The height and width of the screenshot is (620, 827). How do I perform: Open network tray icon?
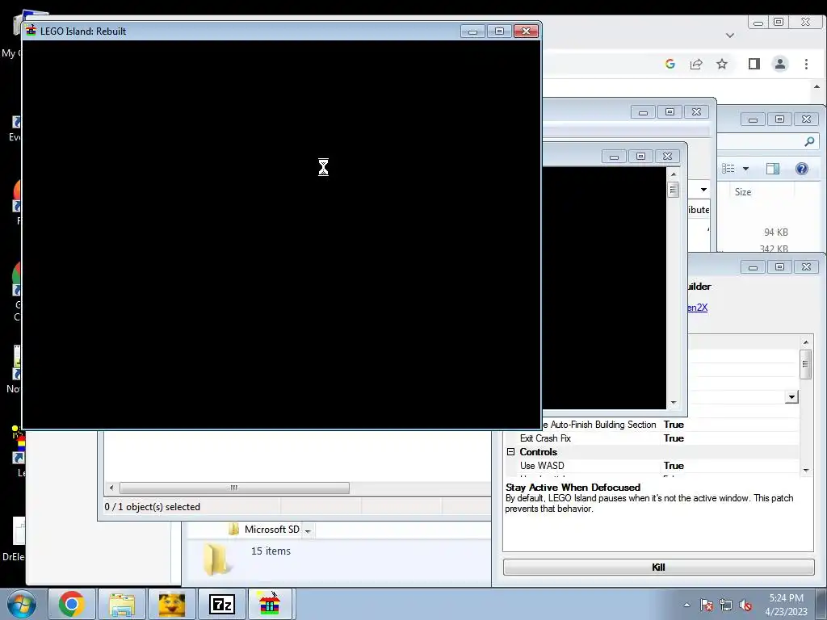click(x=726, y=605)
